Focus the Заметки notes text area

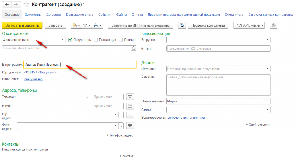[x=219, y=85]
